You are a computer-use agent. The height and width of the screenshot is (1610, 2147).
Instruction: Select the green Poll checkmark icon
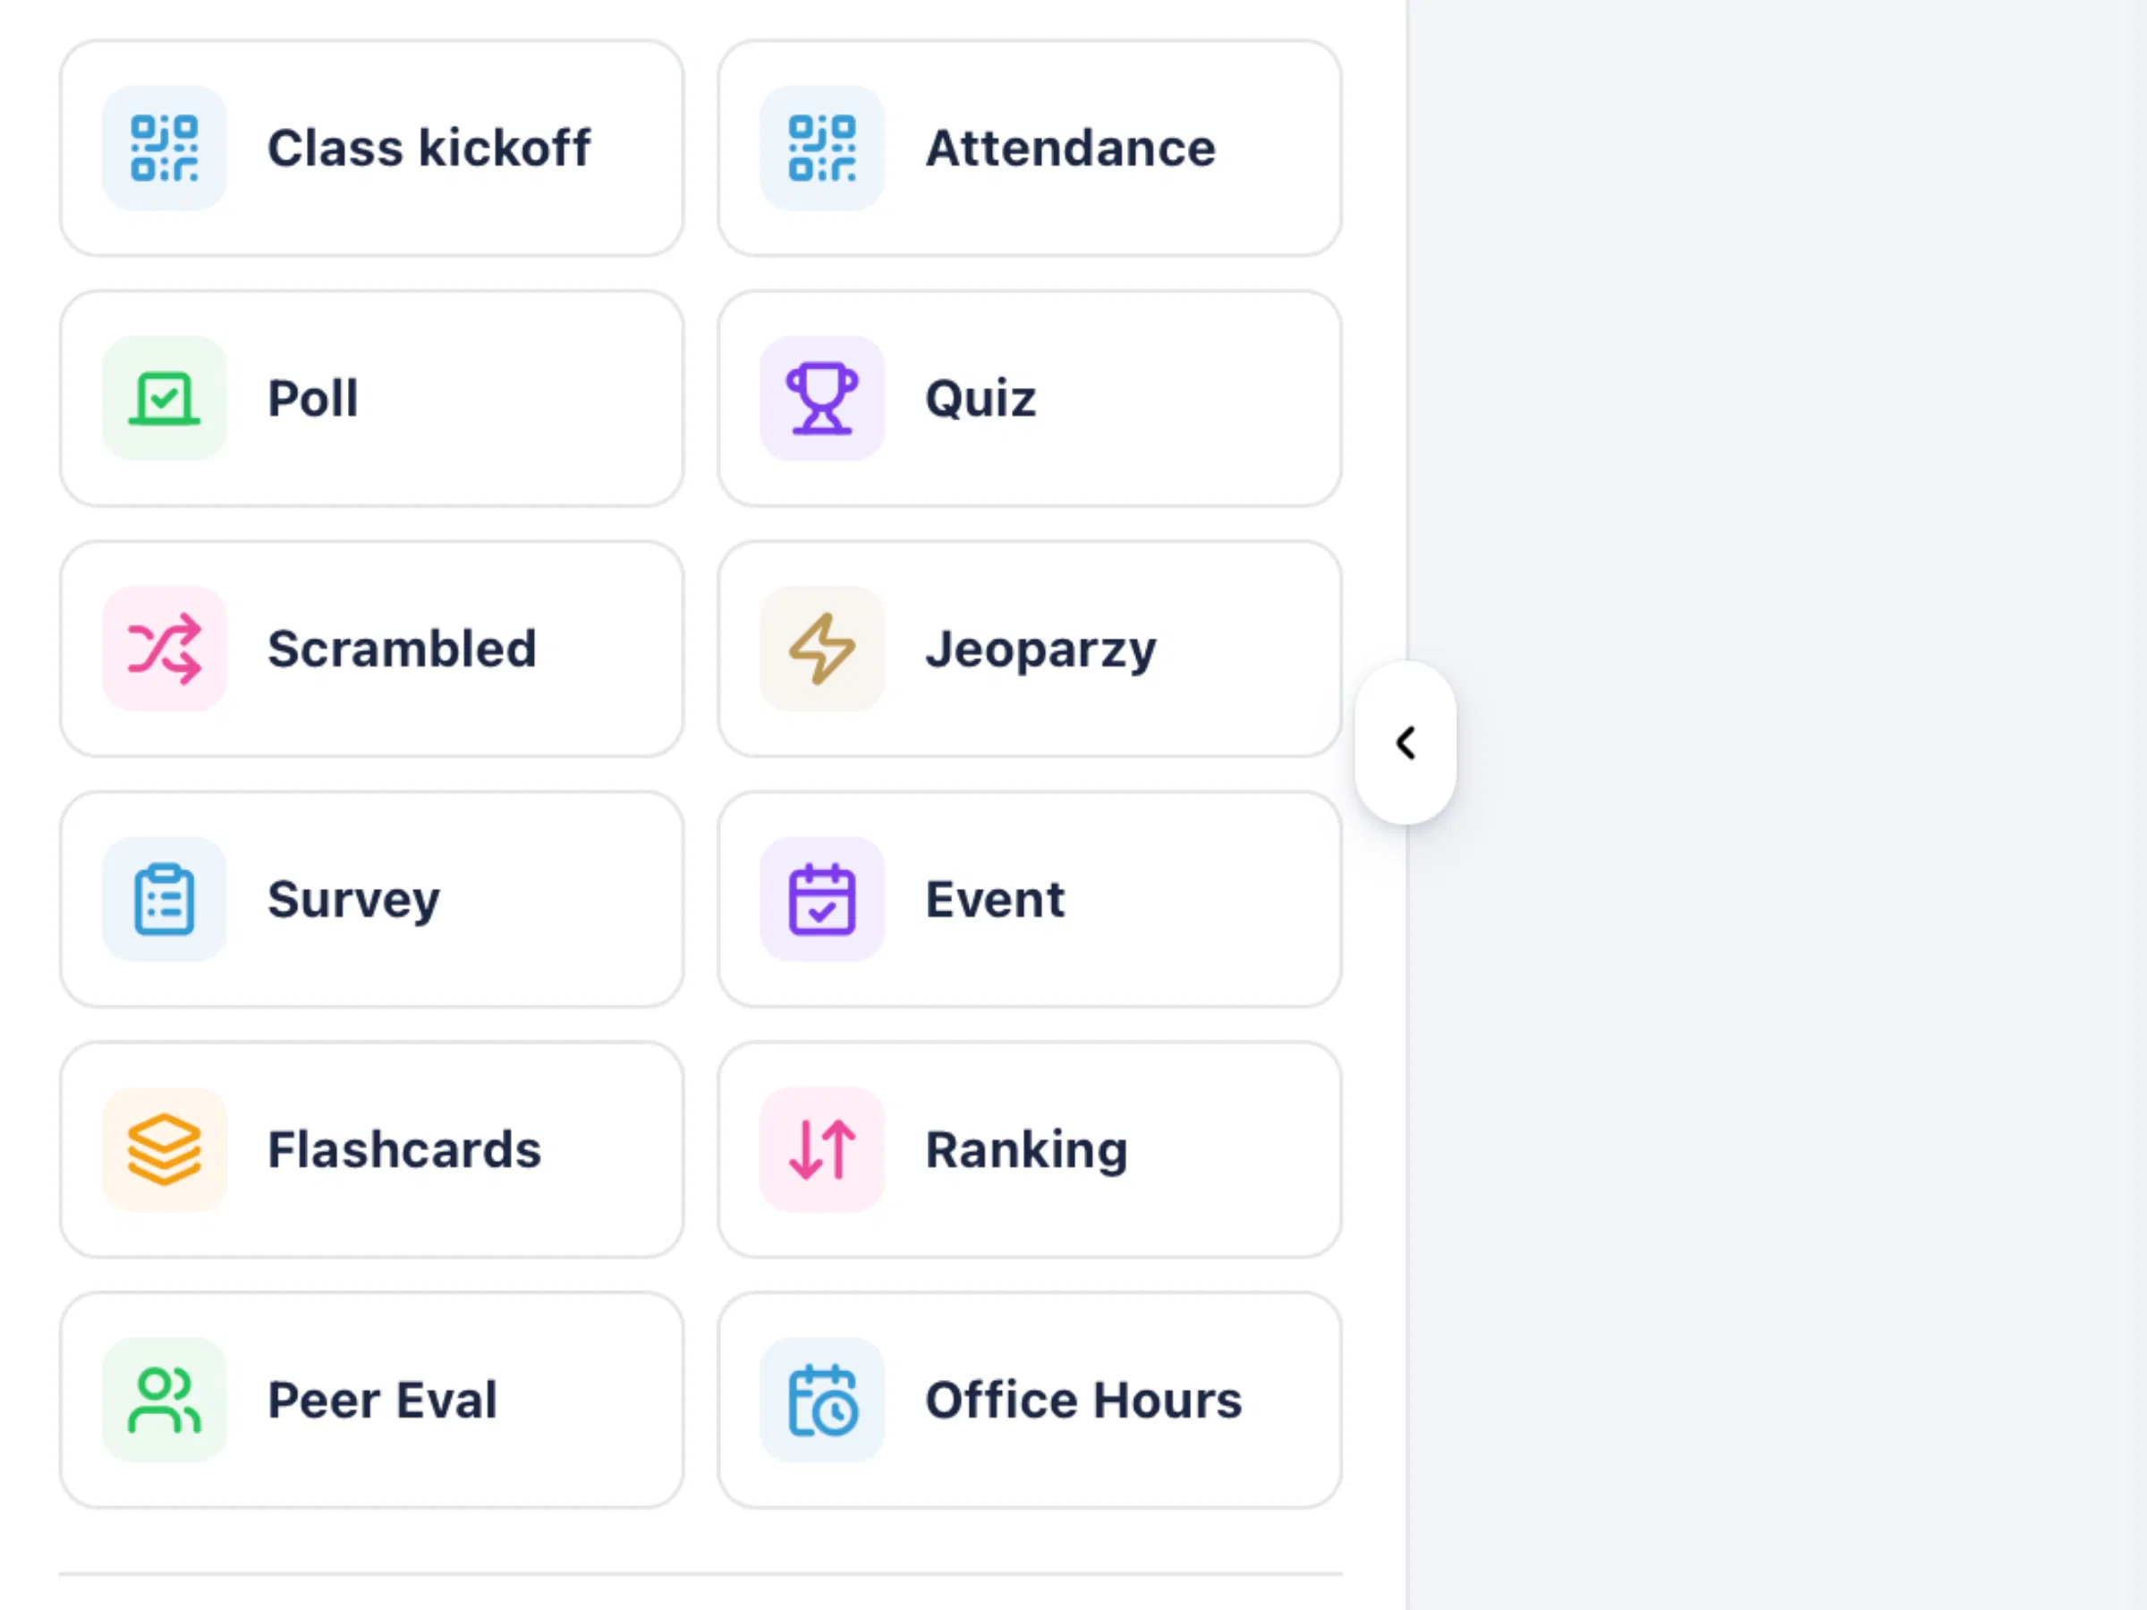[164, 398]
